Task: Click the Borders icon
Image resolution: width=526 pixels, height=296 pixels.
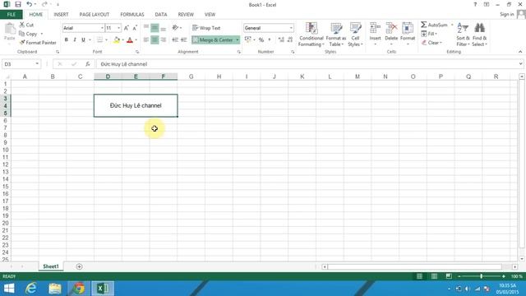Action: pos(99,39)
